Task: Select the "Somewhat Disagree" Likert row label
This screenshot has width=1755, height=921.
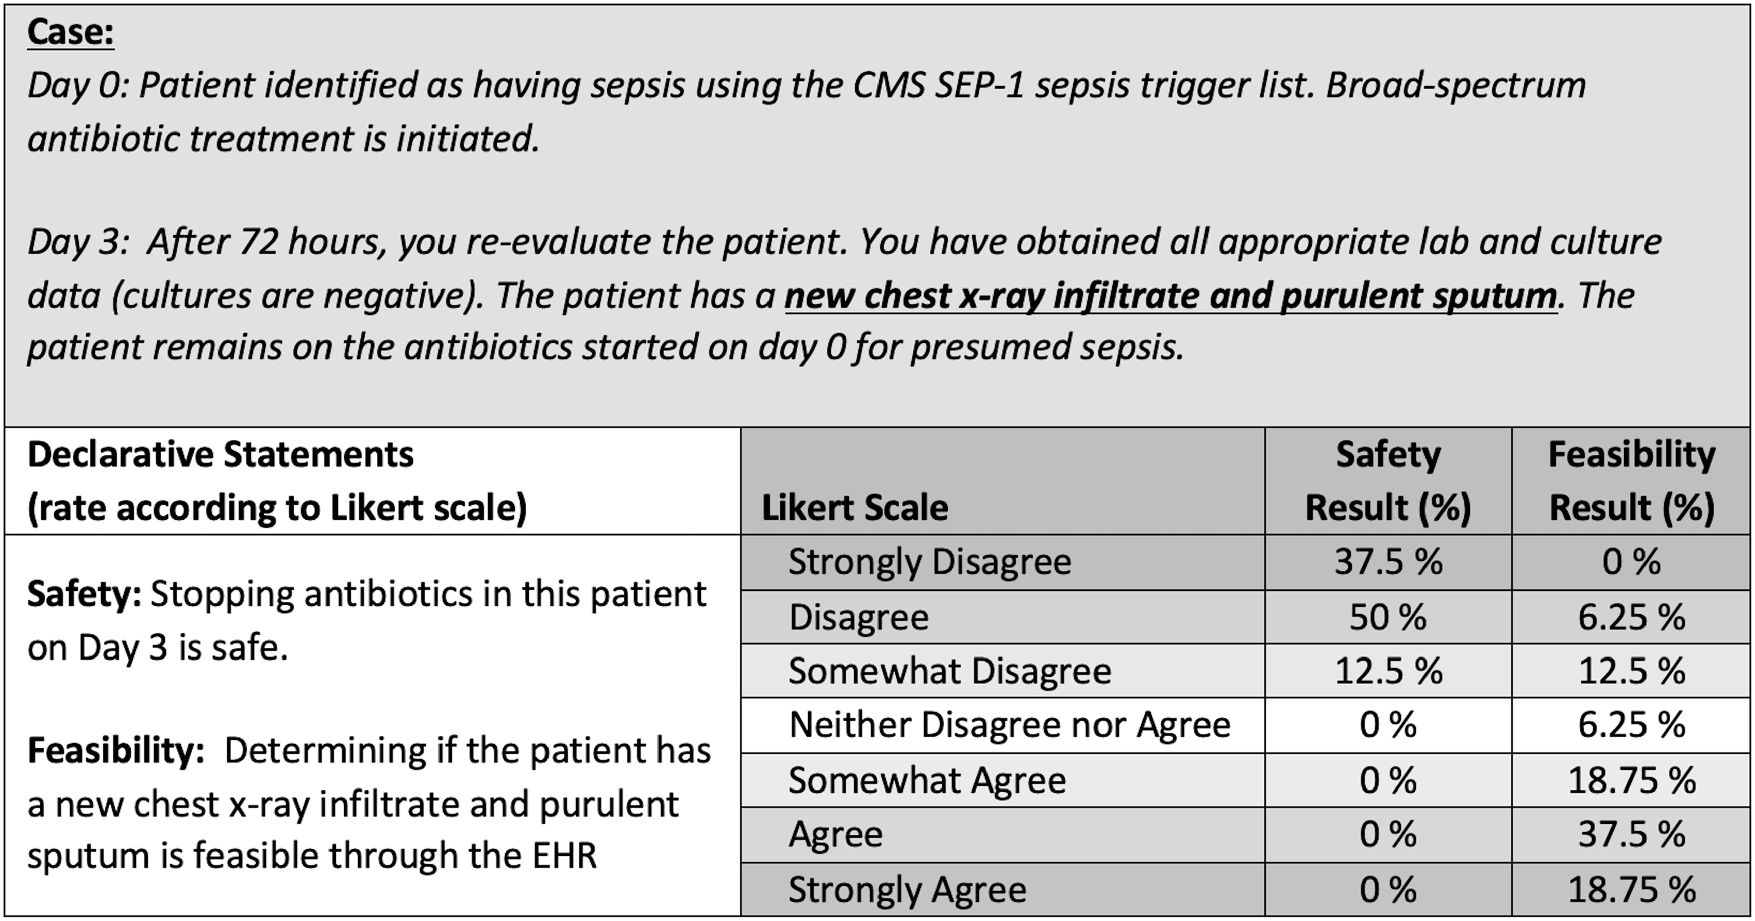Action: [949, 671]
